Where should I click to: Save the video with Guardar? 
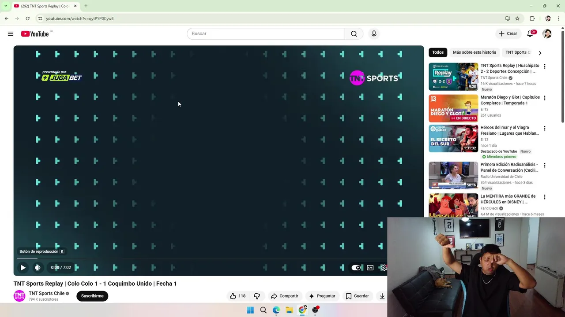pos(357,296)
